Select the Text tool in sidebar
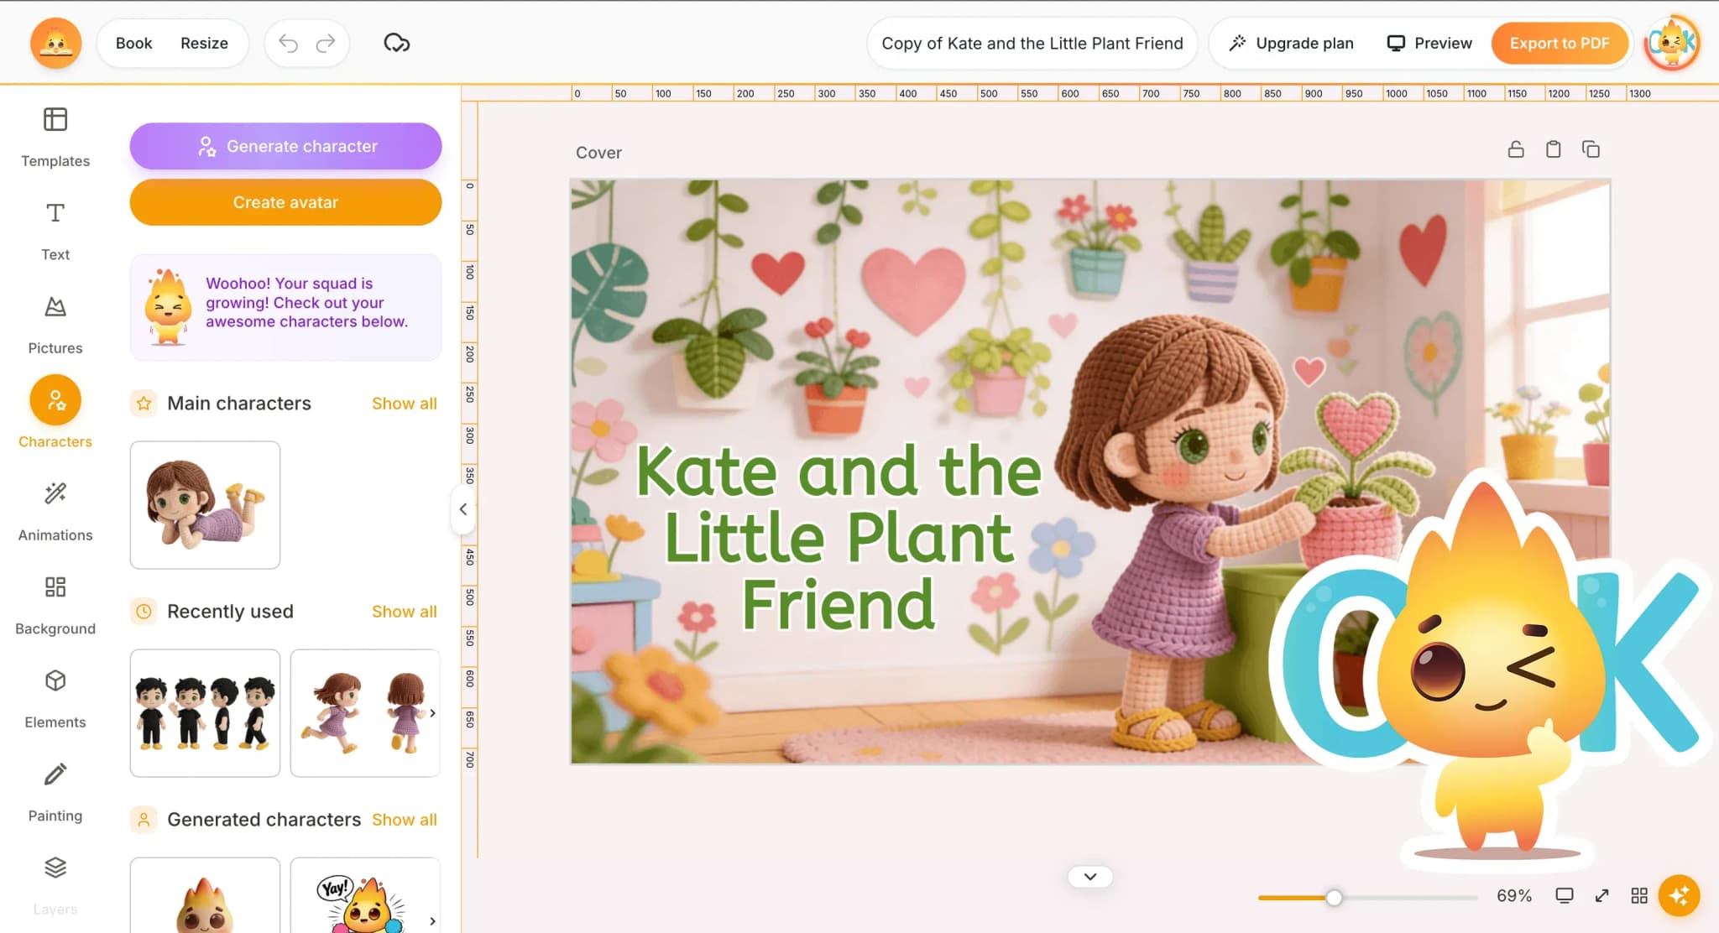The image size is (1719, 933). [55, 231]
